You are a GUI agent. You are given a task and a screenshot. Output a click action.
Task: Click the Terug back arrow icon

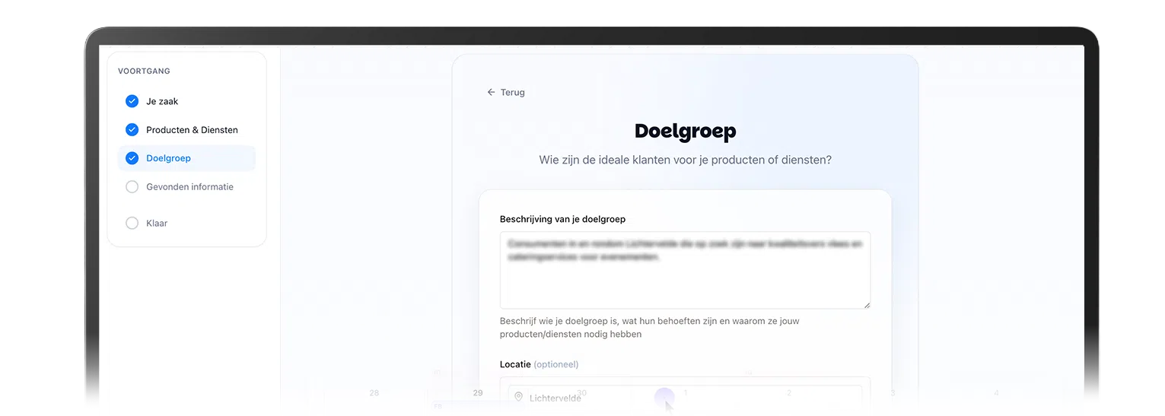[x=491, y=92]
